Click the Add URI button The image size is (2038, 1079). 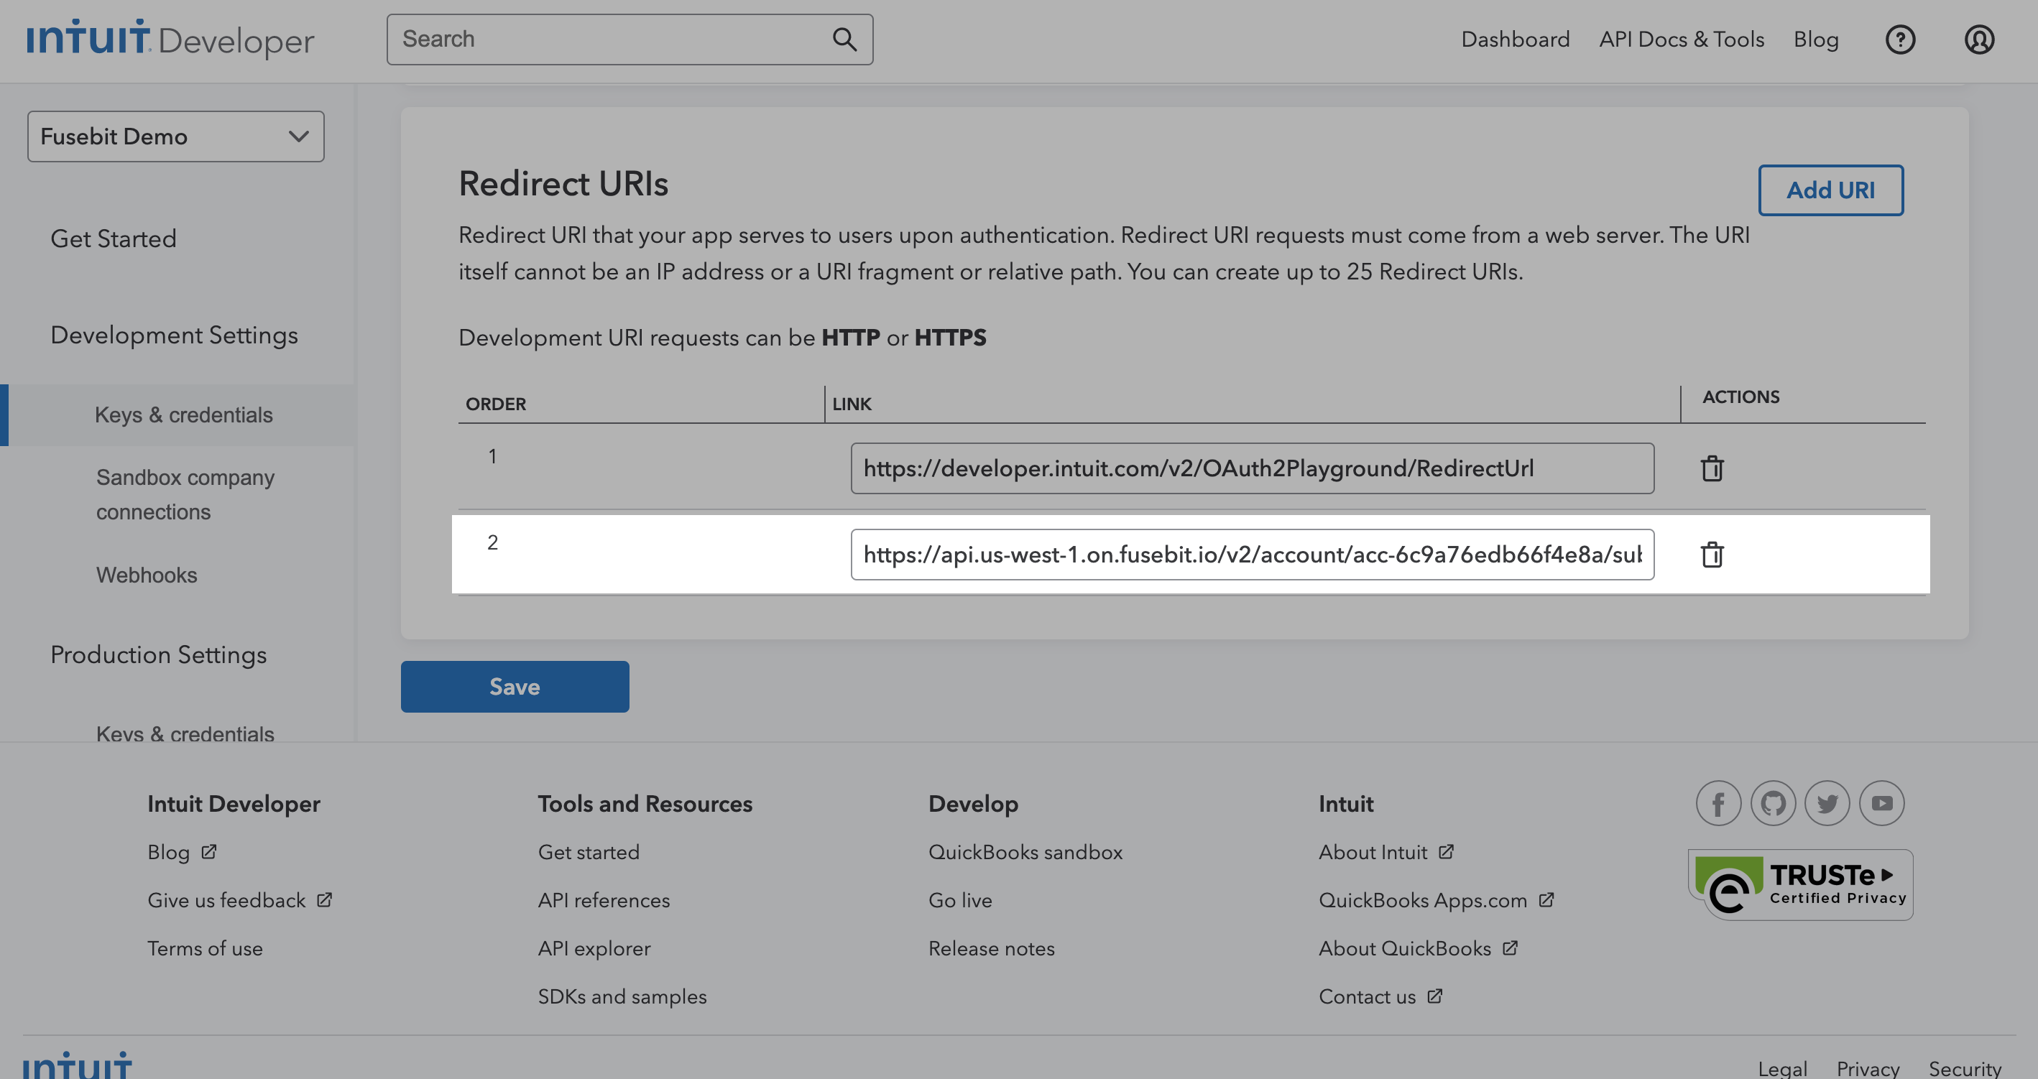pos(1831,190)
